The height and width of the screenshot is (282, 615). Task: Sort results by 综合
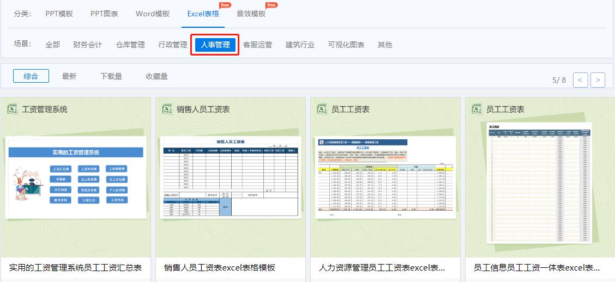[31, 76]
